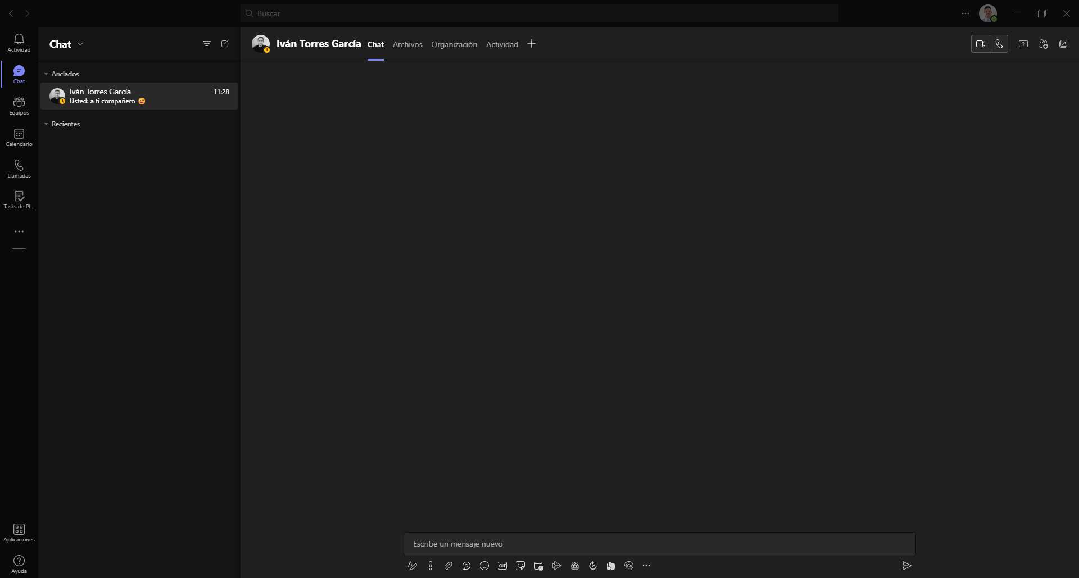
Task: Pop out the chat window
Action: pos(1063,44)
